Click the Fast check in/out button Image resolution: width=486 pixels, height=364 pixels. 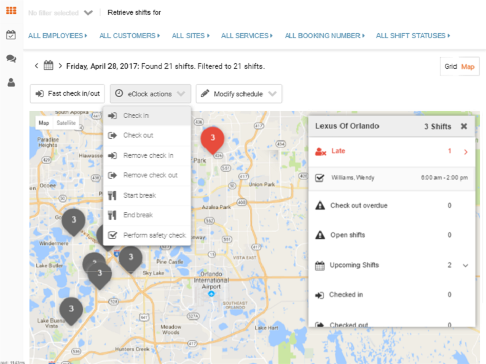(x=68, y=94)
